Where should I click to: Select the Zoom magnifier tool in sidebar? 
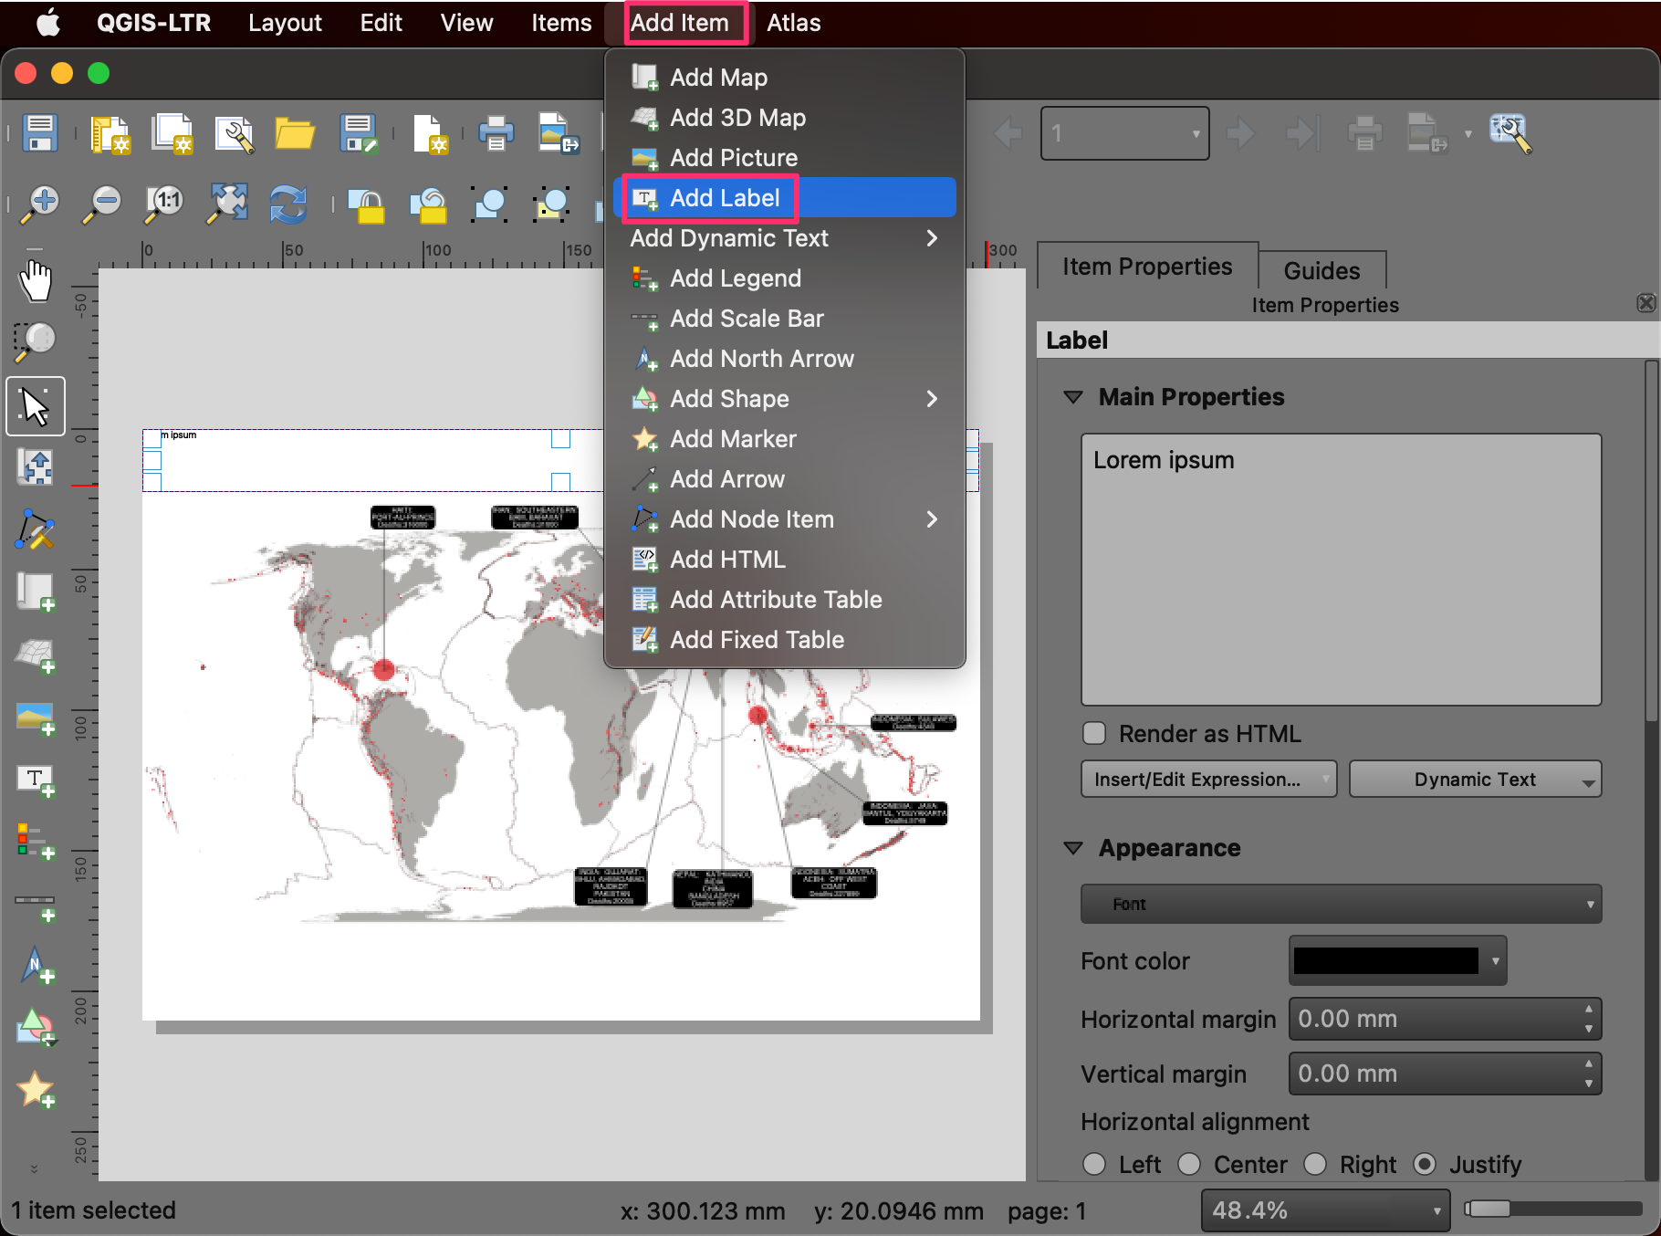36,342
